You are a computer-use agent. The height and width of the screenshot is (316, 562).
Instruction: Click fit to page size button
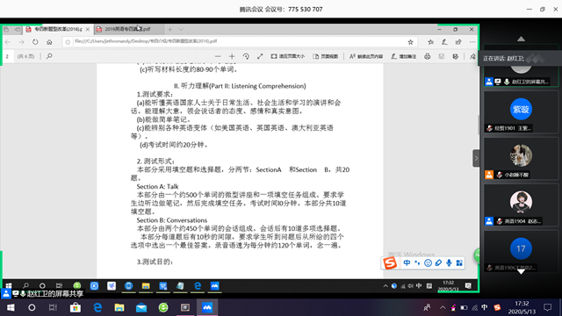(288, 56)
